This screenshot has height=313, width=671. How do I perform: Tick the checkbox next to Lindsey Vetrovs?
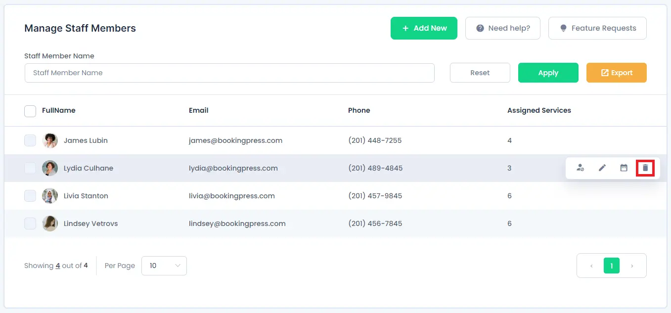[30, 224]
